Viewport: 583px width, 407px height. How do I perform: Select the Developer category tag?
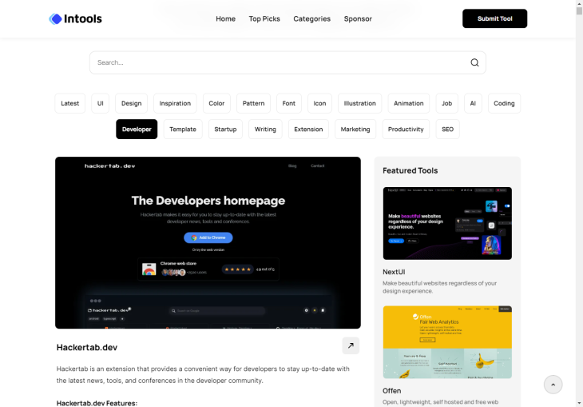(137, 129)
